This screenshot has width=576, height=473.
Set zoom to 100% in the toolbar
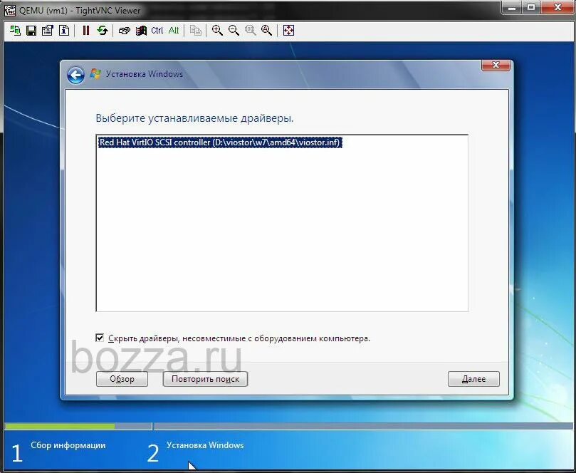tap(250, 30)
